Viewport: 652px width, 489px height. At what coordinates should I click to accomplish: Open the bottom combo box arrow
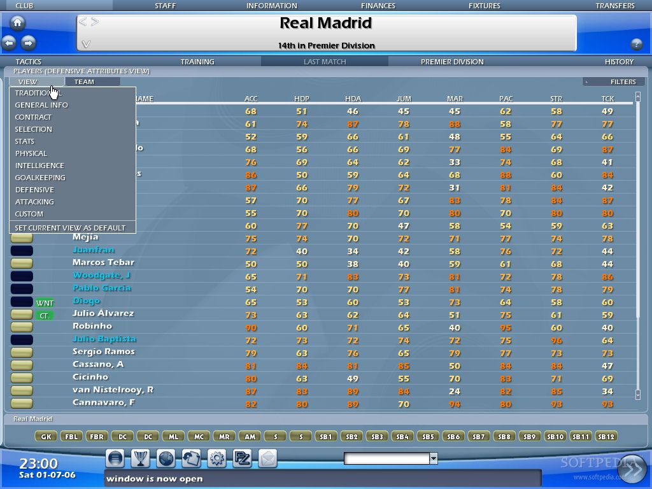point(433,458)
